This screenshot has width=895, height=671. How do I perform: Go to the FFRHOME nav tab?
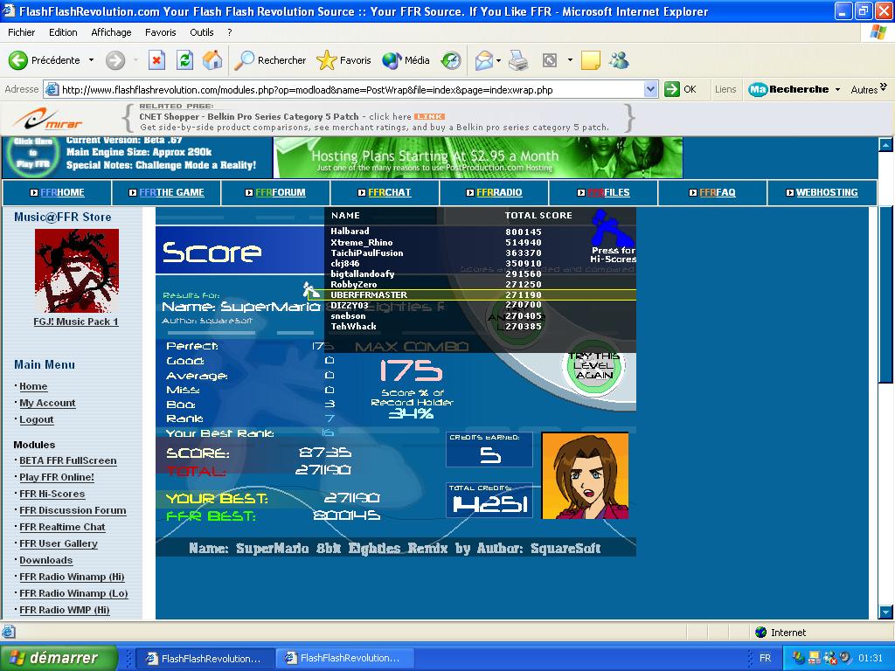pyautogui.click(x=57, y=193)
